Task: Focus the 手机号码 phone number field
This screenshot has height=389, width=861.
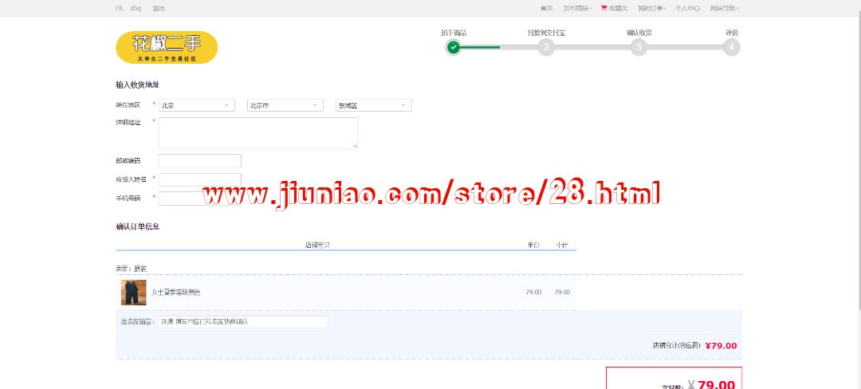Action: tap(200, 198)
